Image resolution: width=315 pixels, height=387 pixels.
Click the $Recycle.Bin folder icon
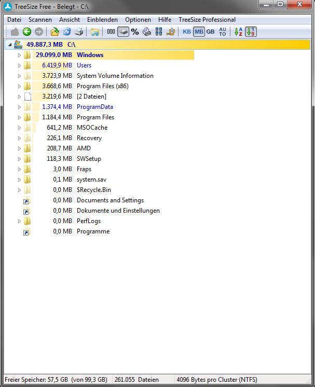[27, 190]
